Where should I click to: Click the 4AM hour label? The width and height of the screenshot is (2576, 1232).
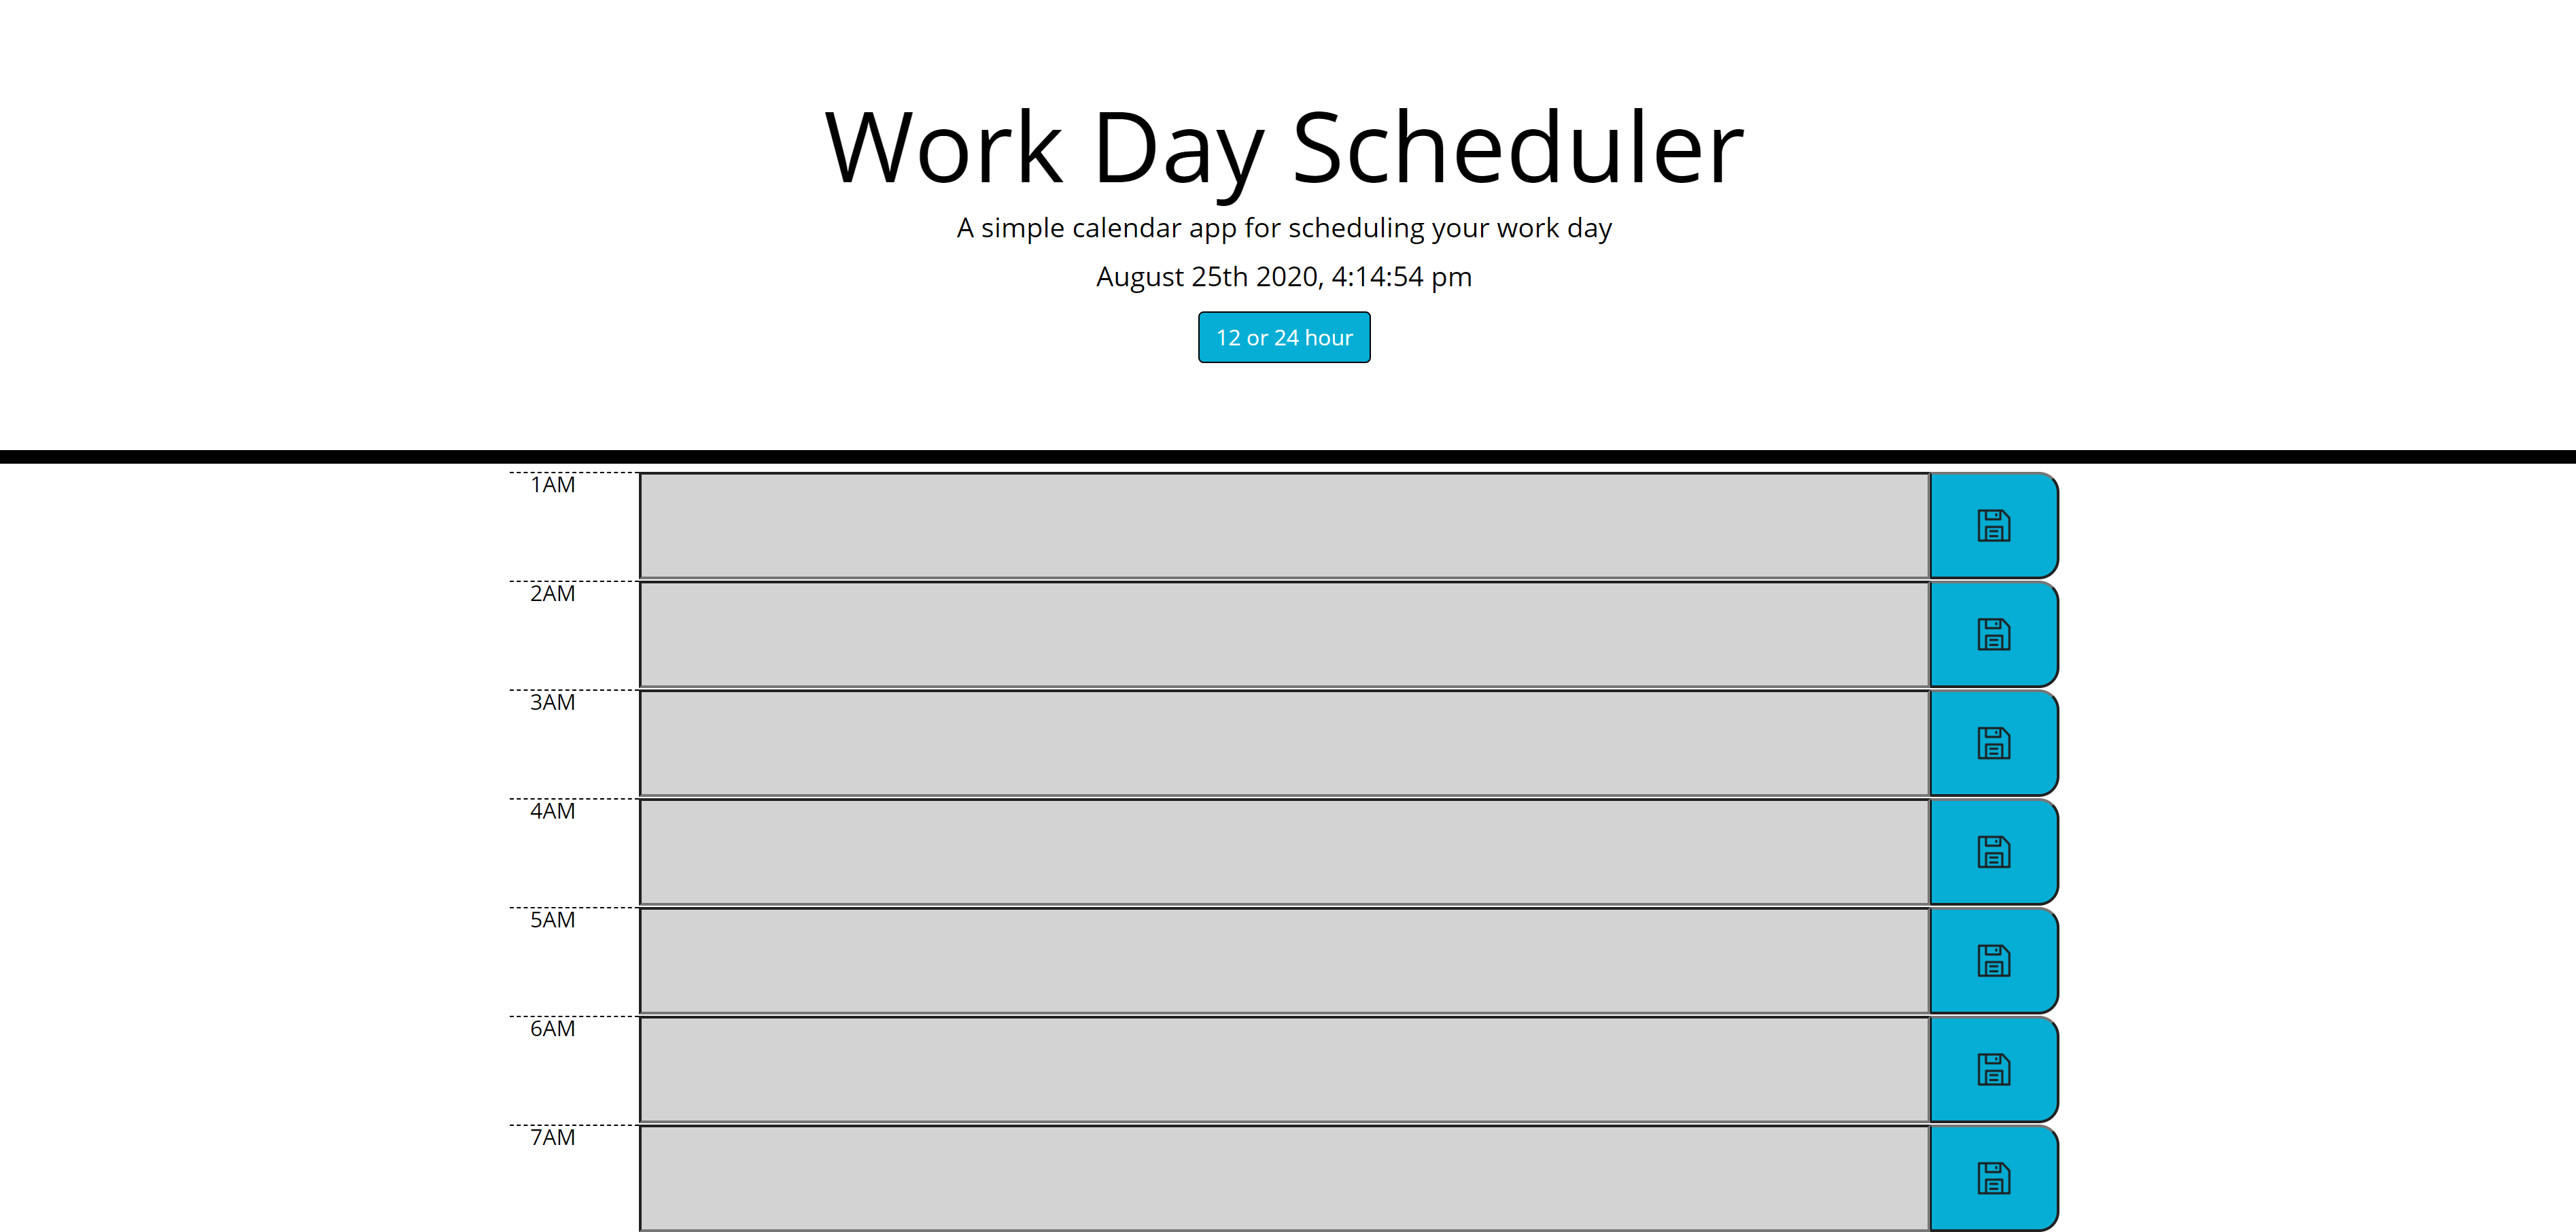coord(553,811)
